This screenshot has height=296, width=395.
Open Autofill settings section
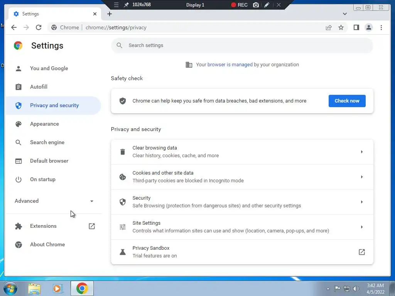coord(53,87)
